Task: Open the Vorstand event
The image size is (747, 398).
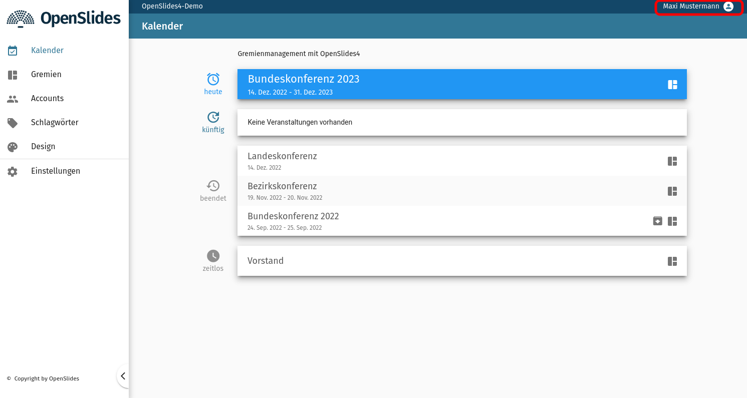Action: 462,261
